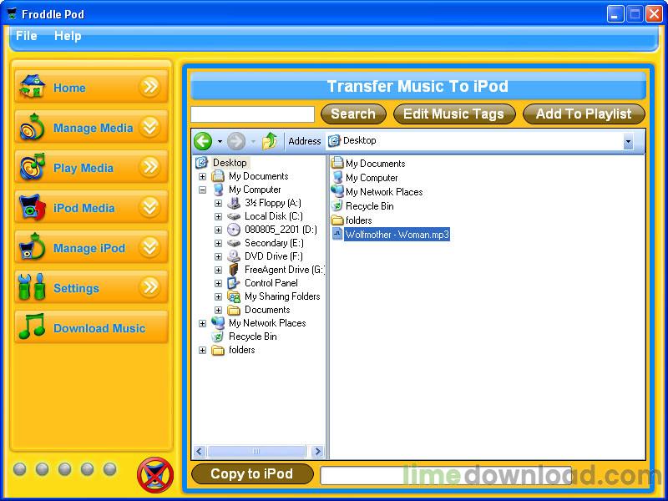Click the horizontal scrollbar thumb in tree
This screenshot has width=668, height=501.
[x=256, y=451]
